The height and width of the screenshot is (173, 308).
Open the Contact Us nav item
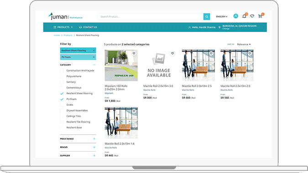tap(88, 27)
